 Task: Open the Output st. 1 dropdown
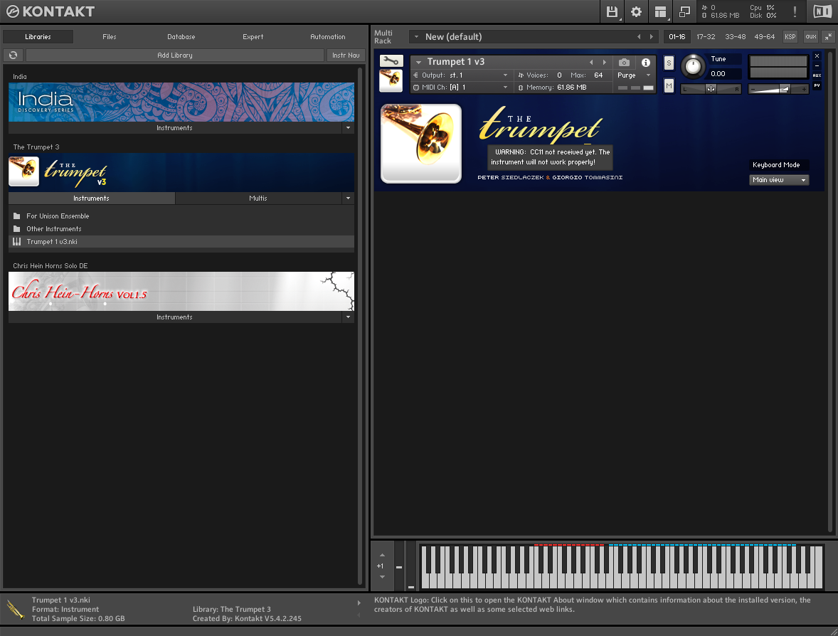tap(505, 75)
